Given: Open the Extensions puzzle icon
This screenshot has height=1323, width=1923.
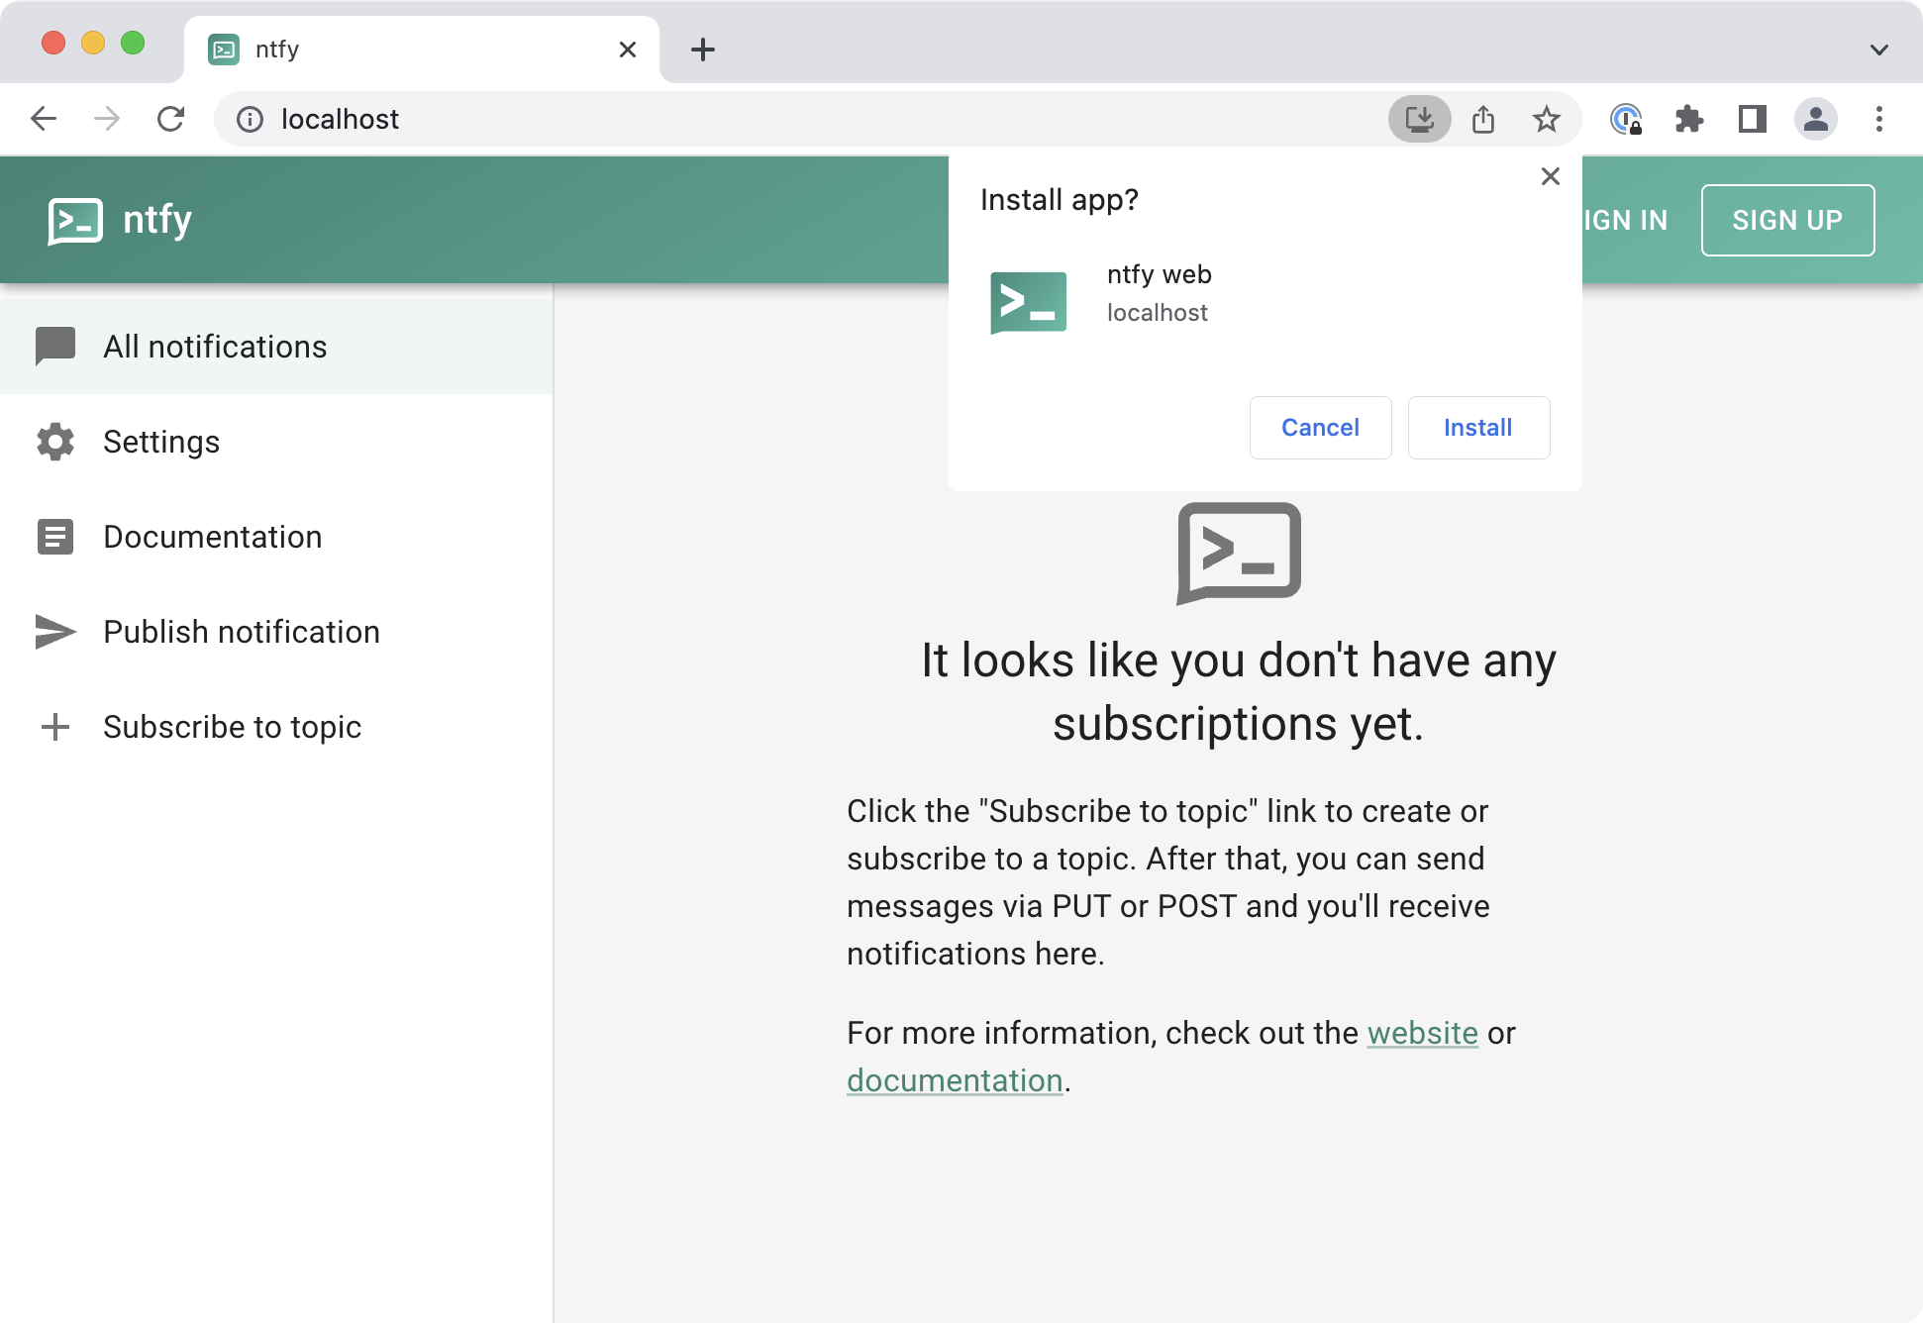Looking at the screenshot, I should click(1688, 120).
